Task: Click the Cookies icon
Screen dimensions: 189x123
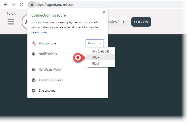Action: tap(34, 80)
